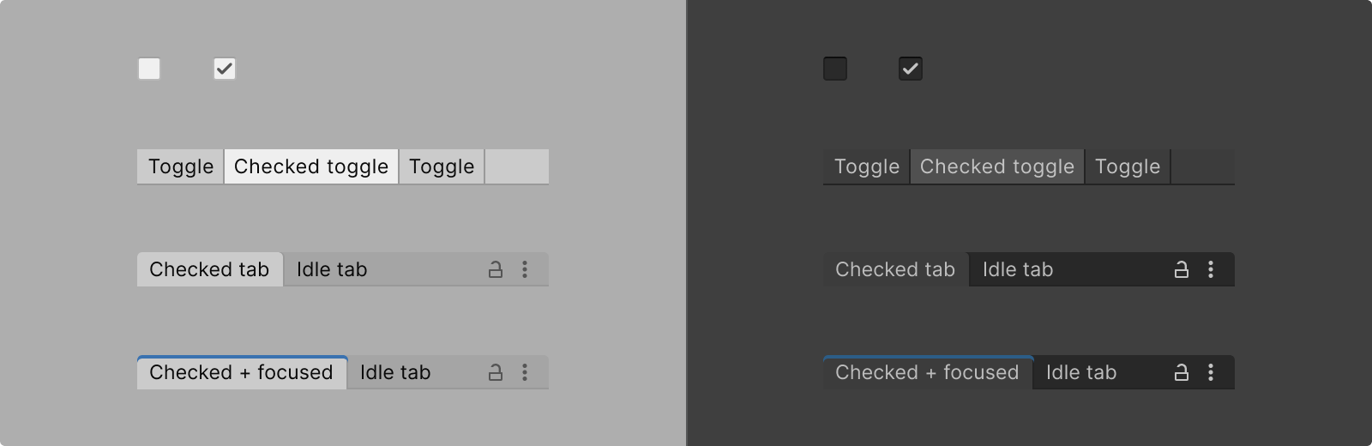This screenshot has width=1372, height=446.
Task: Tick the empty checkbox in the light theme
Action: [149, 69]
